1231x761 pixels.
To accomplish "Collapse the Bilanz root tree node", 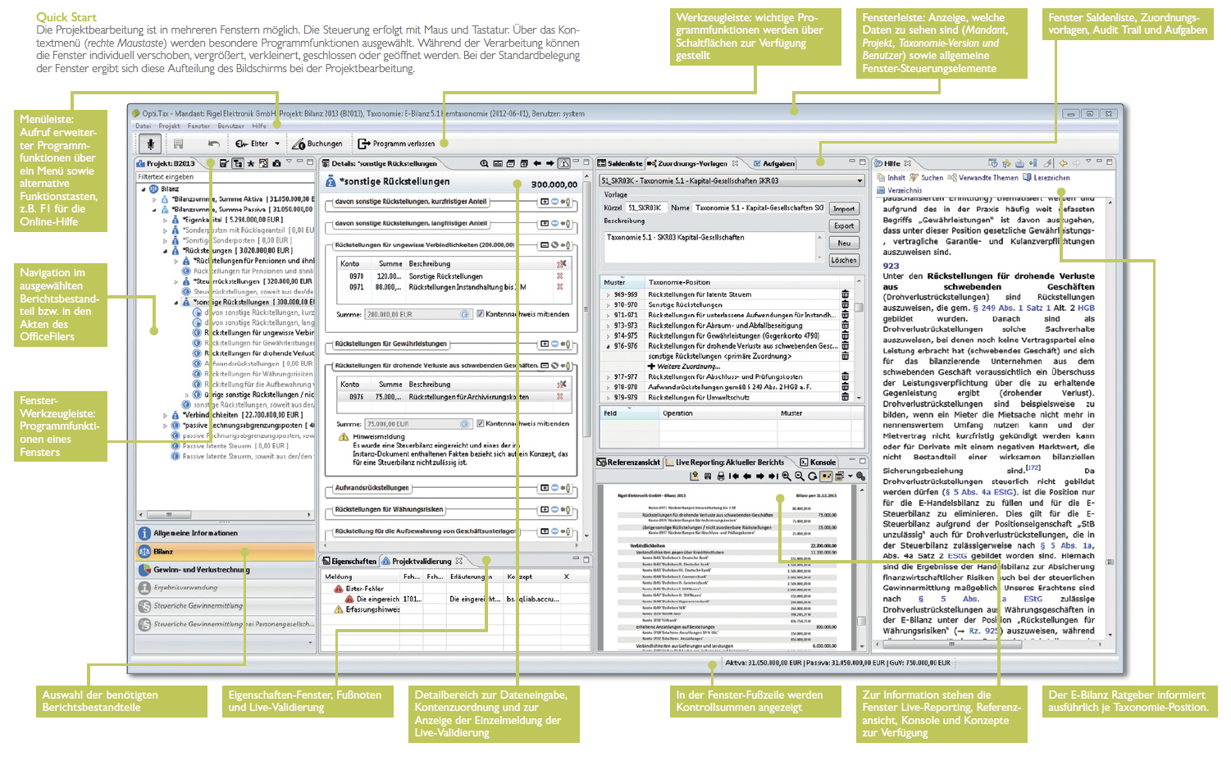I will 144,189.
